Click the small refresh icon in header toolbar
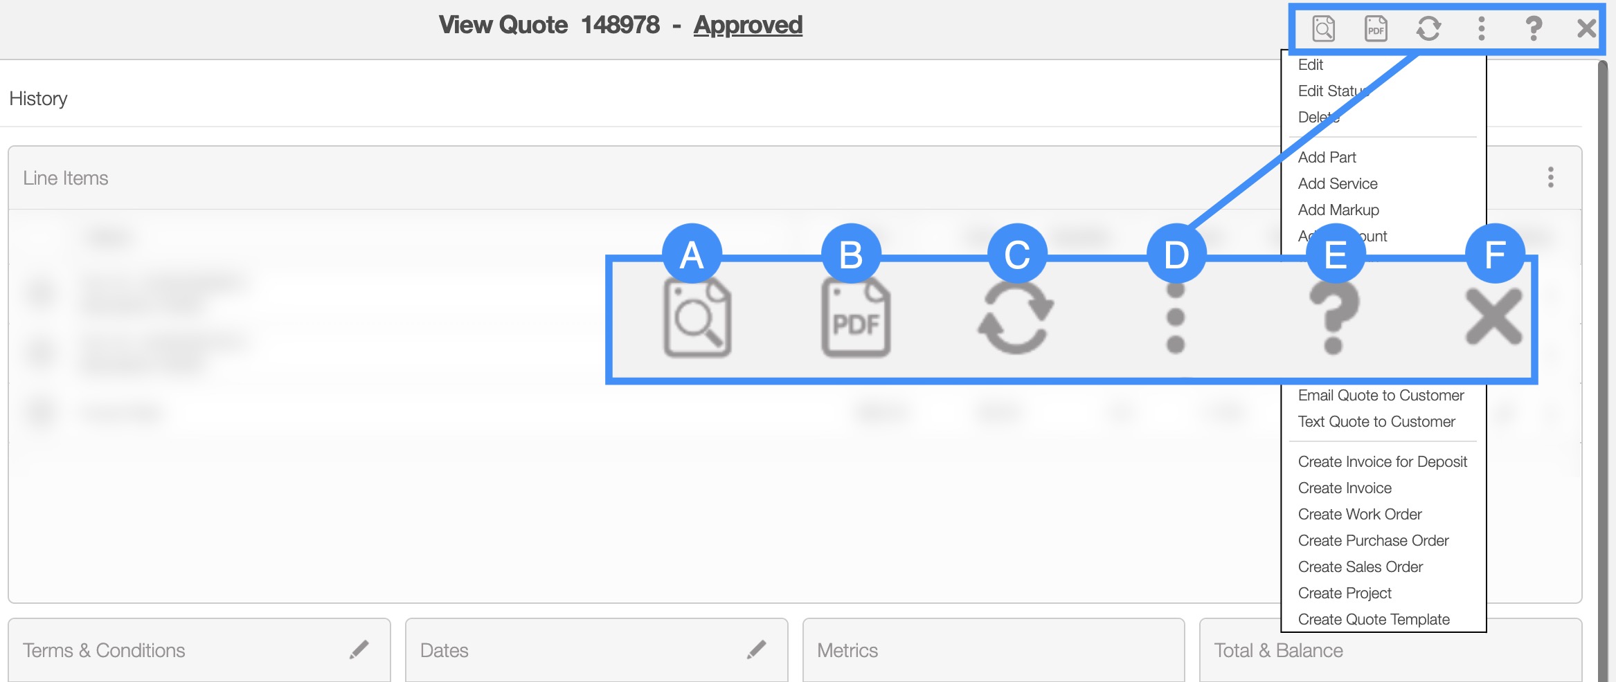This screenshot has width=1616, height=682. point(1428,29)
